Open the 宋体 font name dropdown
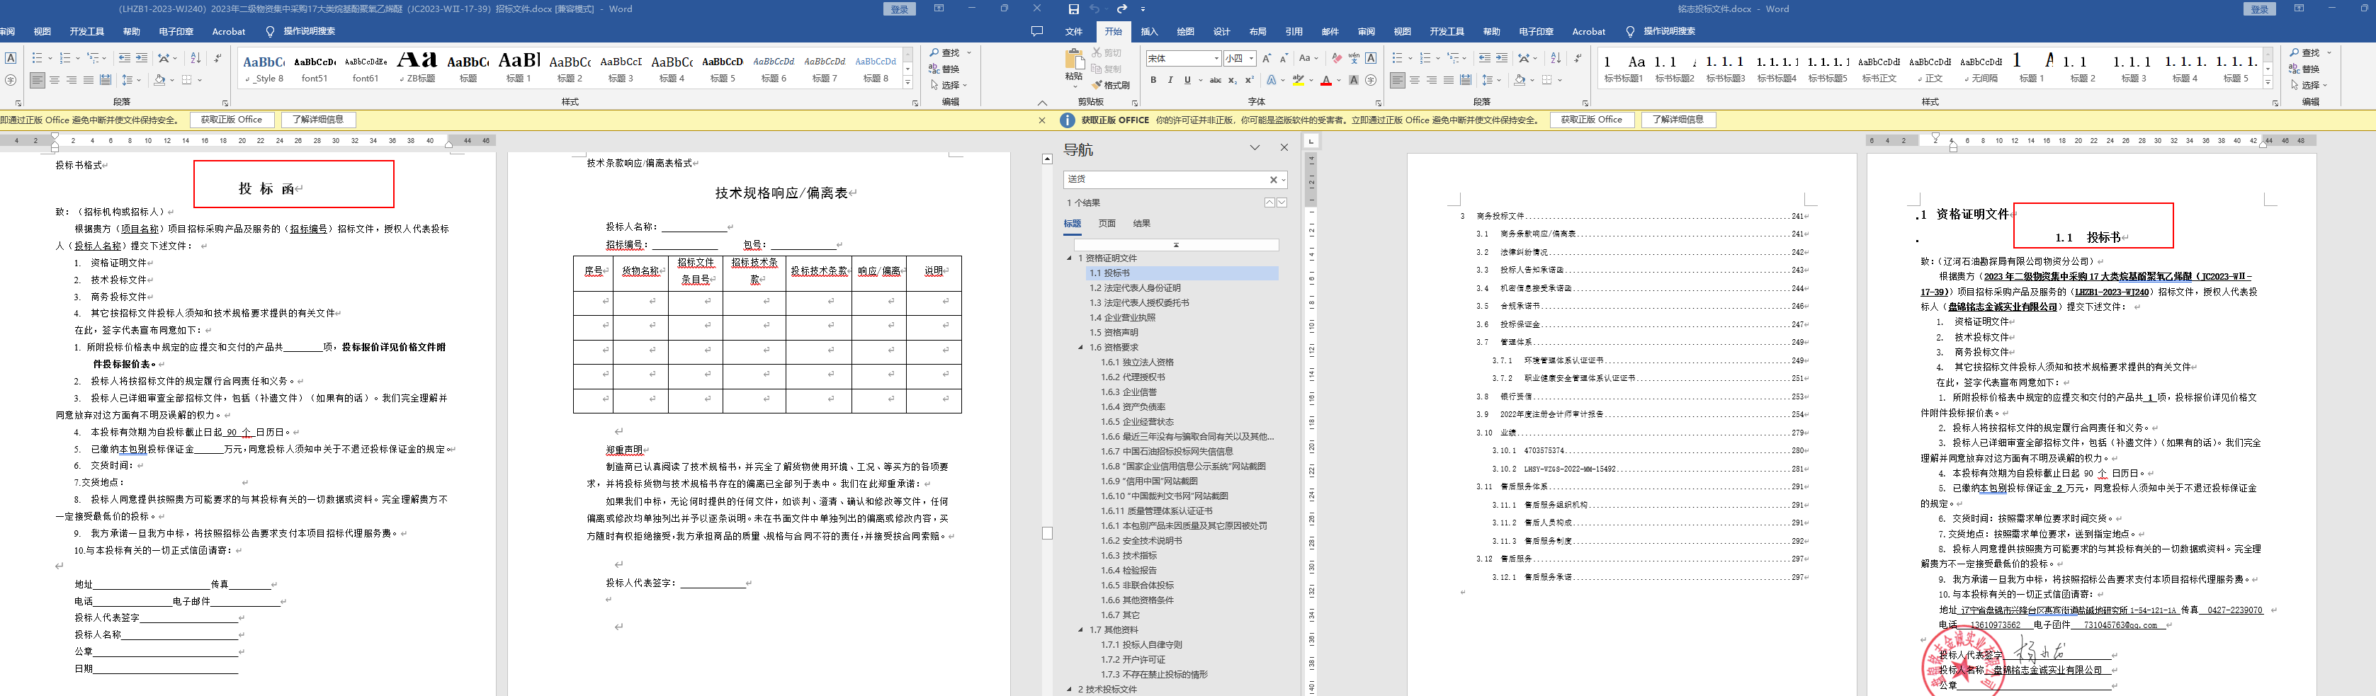This screenshot has width=2376, height=696. tap(1216, 59)
